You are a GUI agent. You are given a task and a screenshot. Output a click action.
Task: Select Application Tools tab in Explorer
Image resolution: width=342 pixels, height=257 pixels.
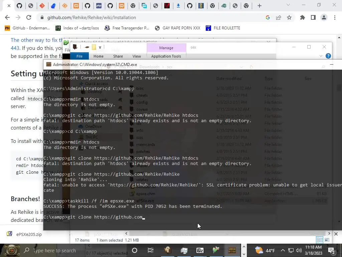tap(166, 56)
